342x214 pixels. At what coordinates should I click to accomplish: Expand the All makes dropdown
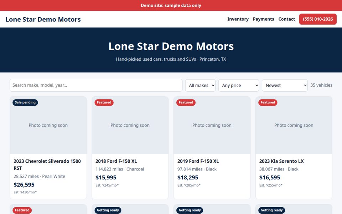(x=200, y=85)
